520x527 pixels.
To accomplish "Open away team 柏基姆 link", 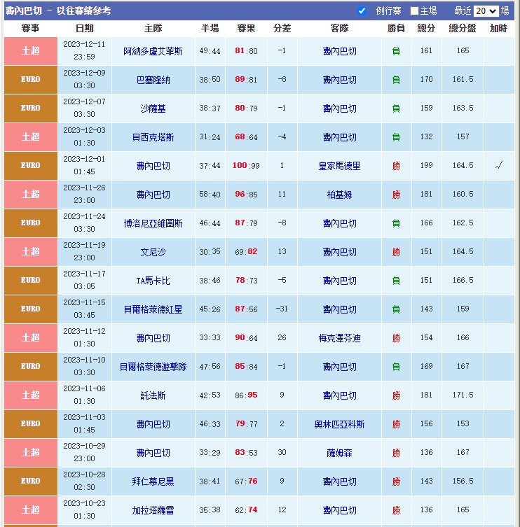I will [339, 195].
